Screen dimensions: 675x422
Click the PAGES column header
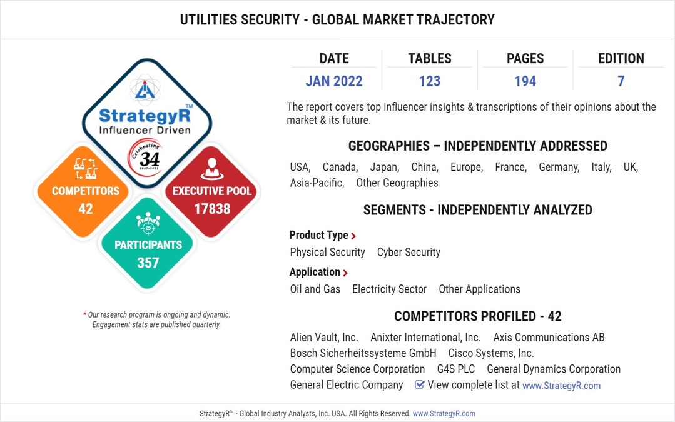[x=525, y=59]
